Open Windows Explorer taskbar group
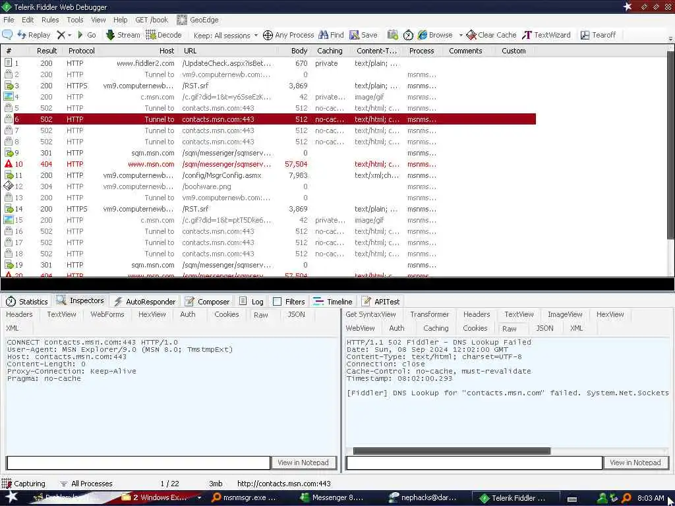This screenshot has height=506, width=675. pos(160,498)
